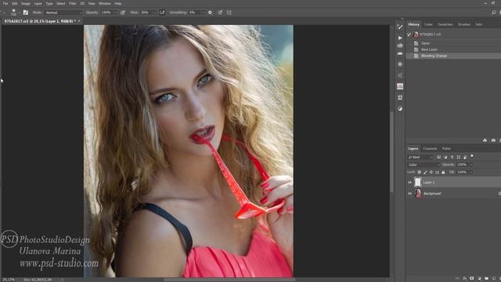Open the layer Kind filter dropdown
The width and height of the screenshot is (501, 282).
420,157
